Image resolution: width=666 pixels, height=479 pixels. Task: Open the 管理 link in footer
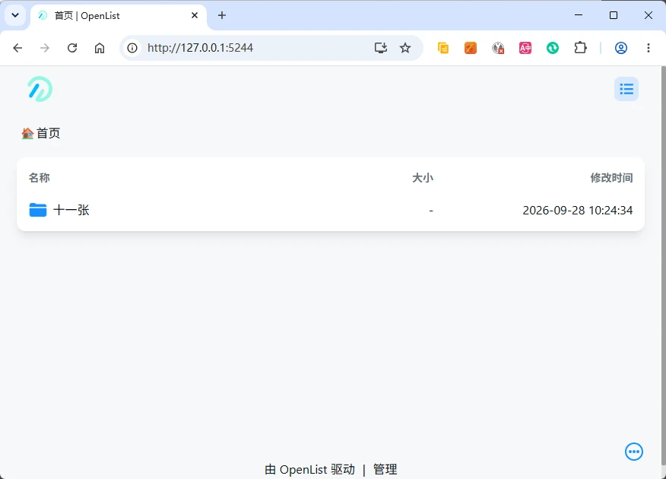[385, 469]
